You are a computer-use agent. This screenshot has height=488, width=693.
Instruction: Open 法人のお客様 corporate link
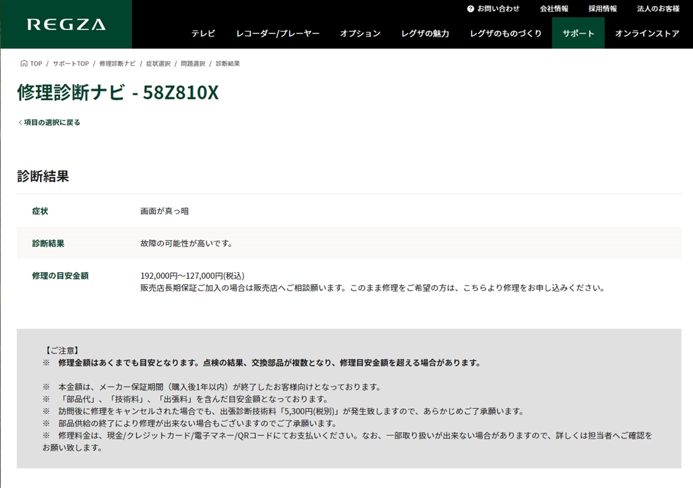pyautogui.click(x=658, y=9)
